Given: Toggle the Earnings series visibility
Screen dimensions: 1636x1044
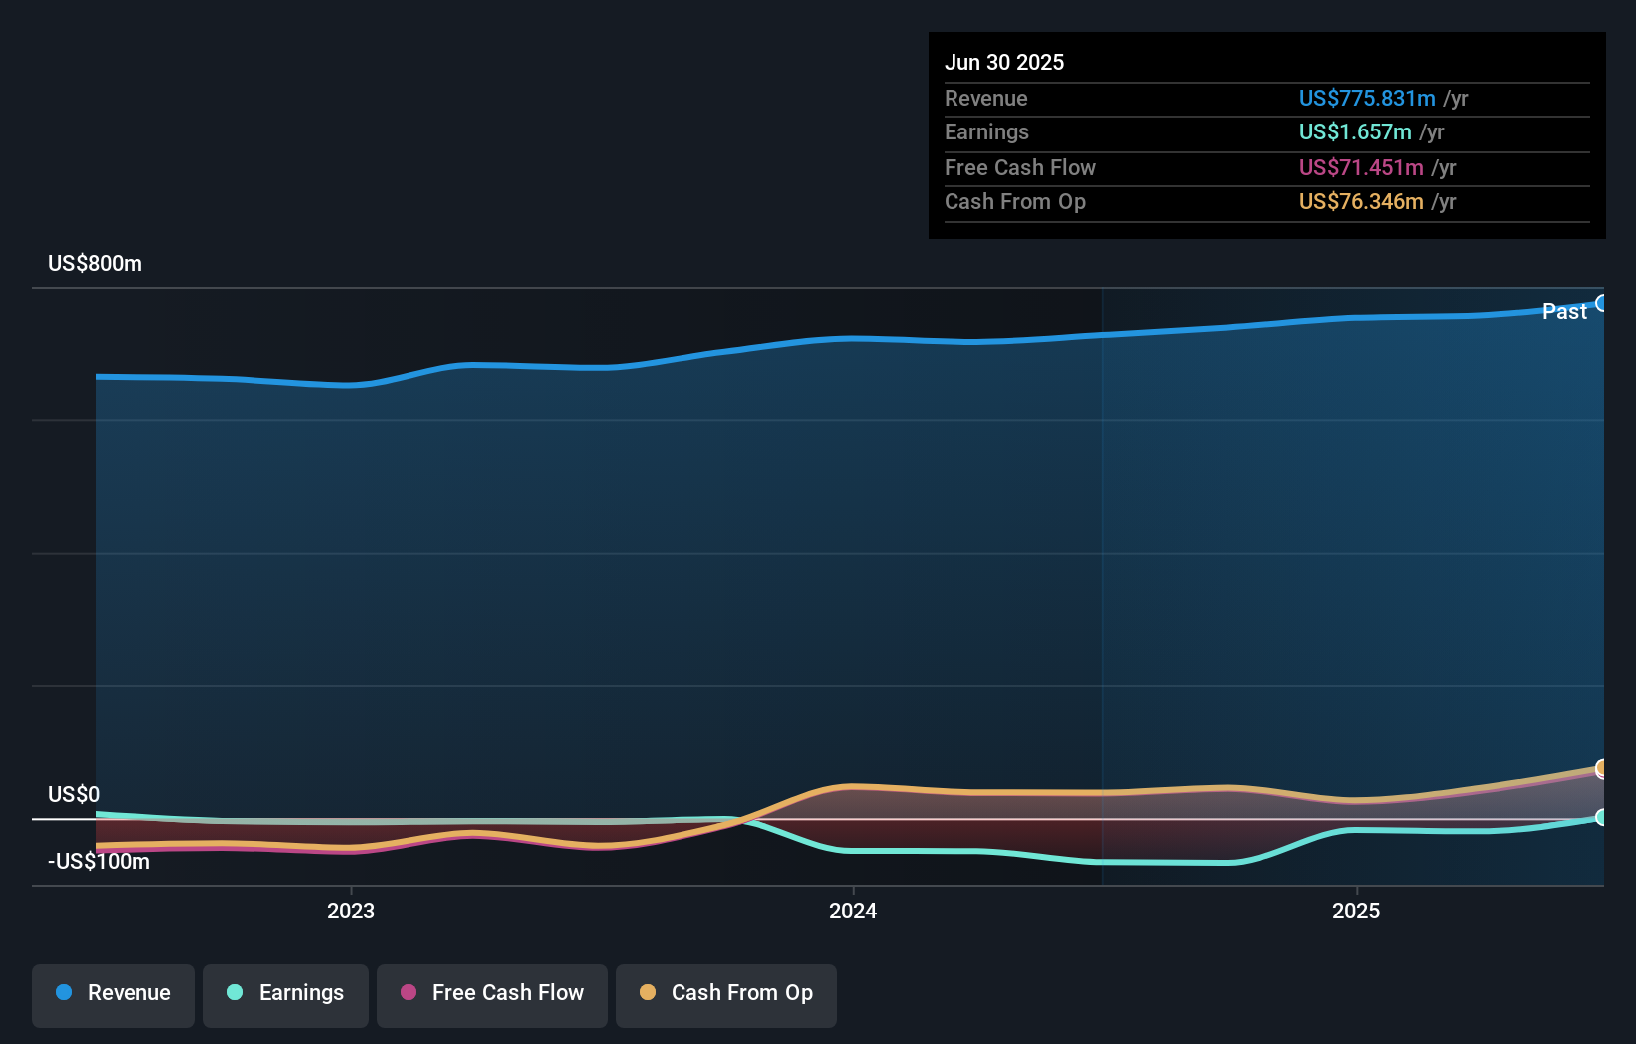Looking at the screenshot, I should click(x=286, y=993).
